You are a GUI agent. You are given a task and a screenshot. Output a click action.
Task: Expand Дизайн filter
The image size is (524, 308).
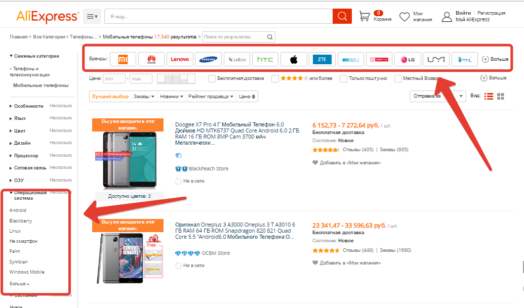click(x=20, y=143)
